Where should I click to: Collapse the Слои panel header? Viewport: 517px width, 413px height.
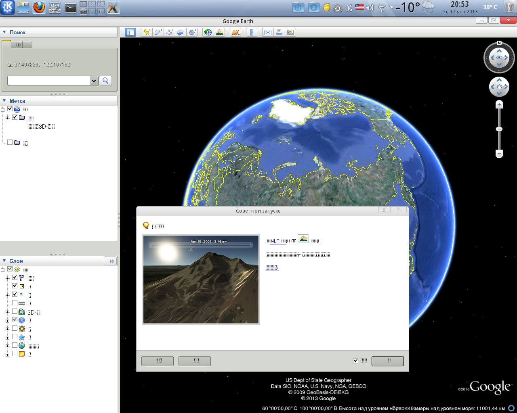pyautogui.click(x=4, y=261)
